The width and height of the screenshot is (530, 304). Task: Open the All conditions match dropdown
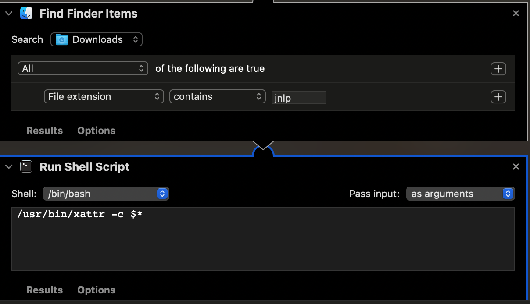click(x=82, y=69)
